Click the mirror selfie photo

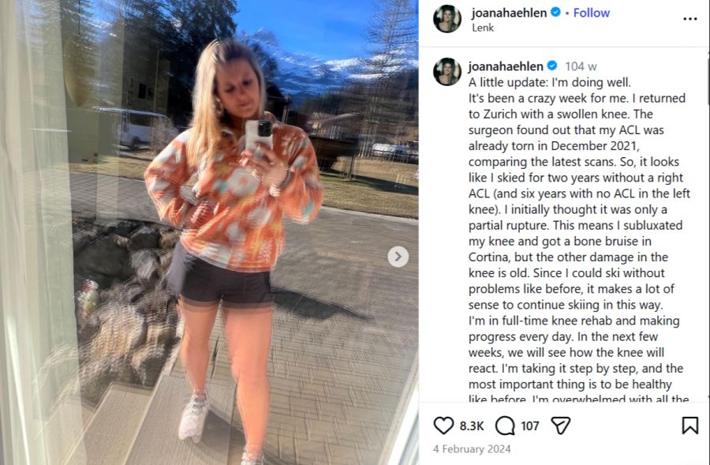tap(209, 232)
